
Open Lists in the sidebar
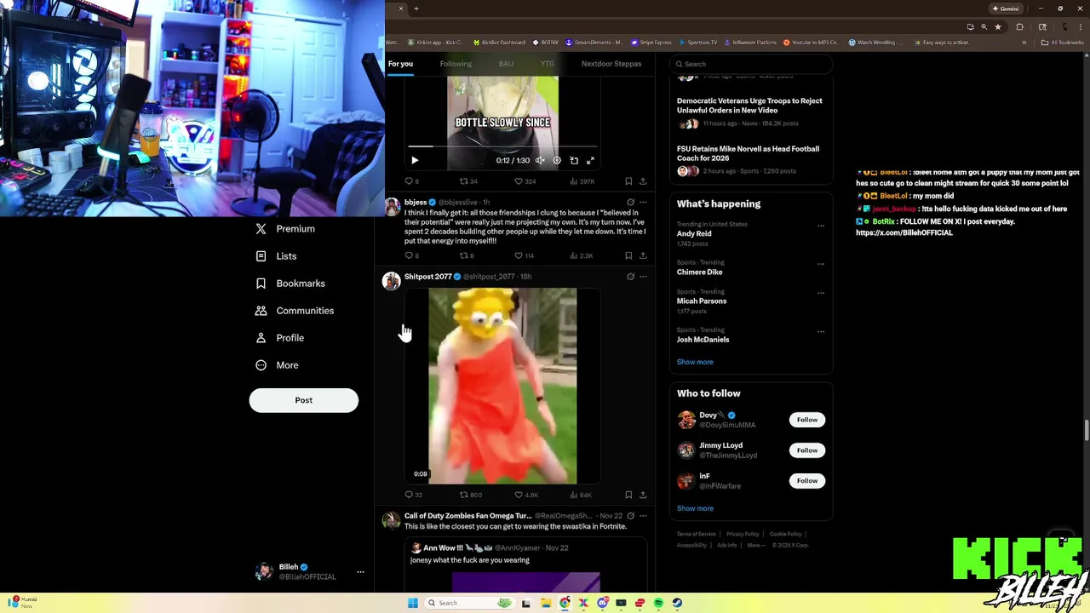coord(276,256)
